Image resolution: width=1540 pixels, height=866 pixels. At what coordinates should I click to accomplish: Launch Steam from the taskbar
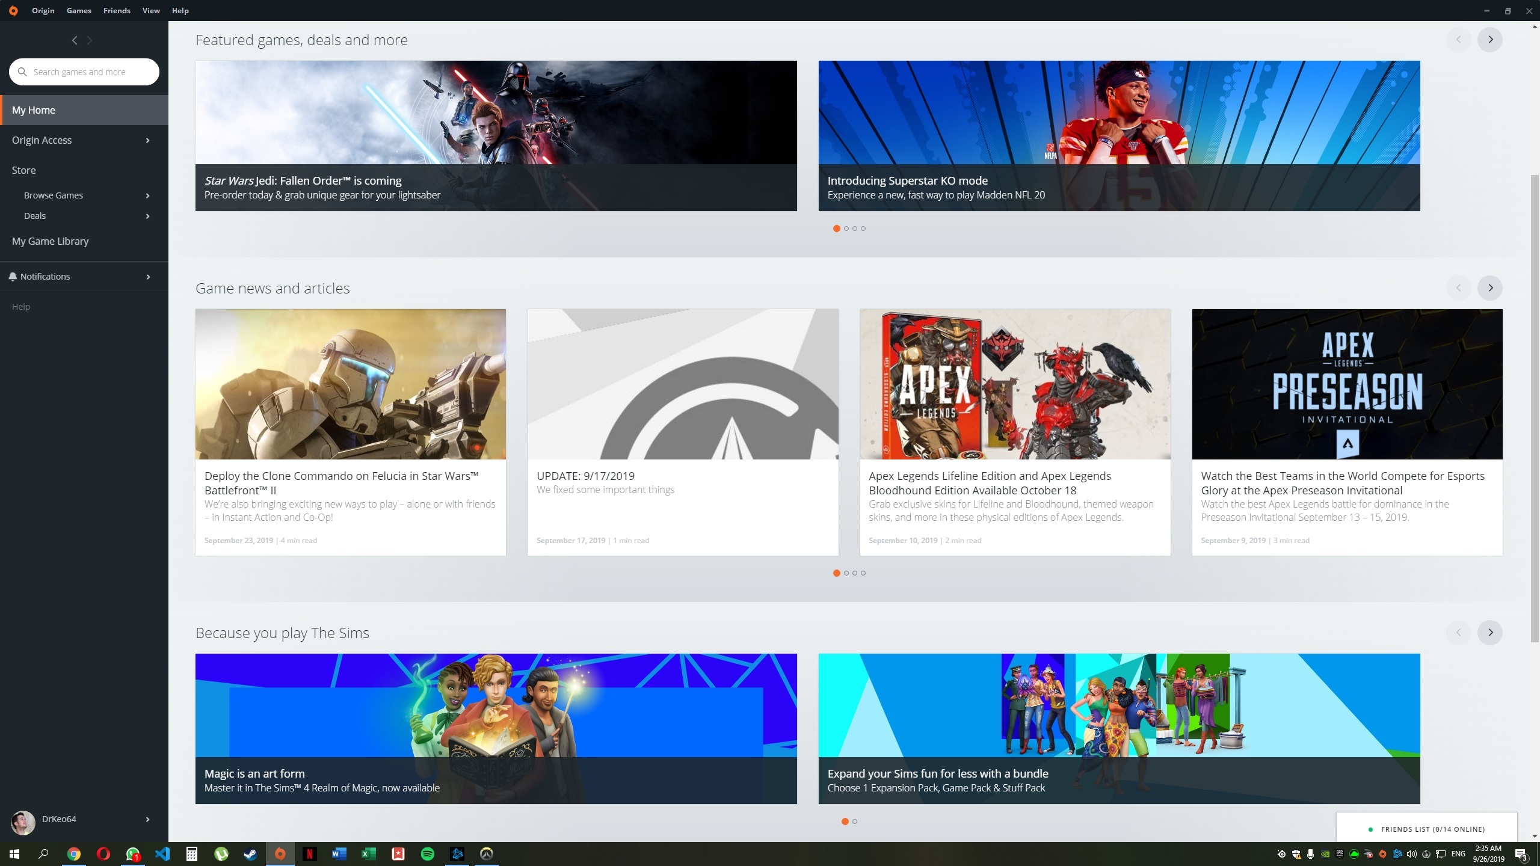[251, 853]
